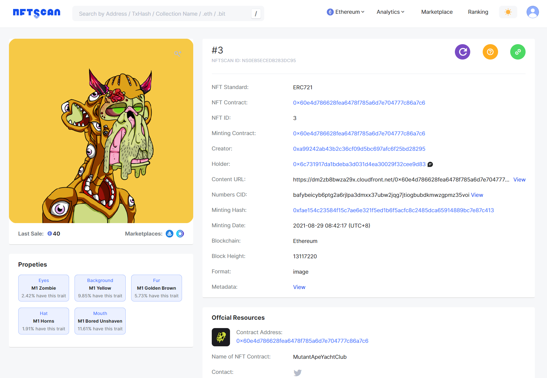Expand the Ethereum chain dropdown
Image resolution: width=547 pixels, height=378 pixels.
tap(345, 12)
